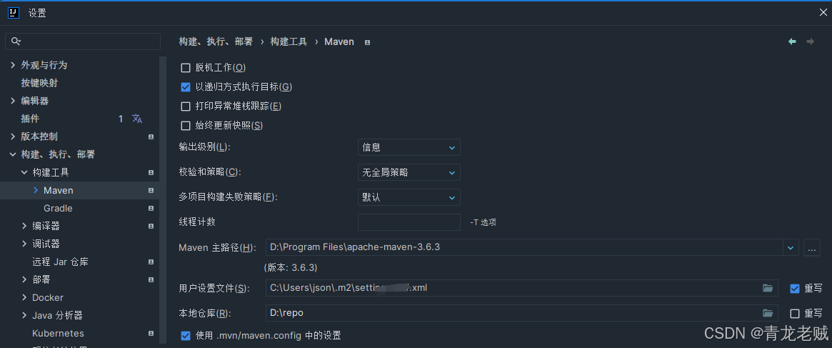This screenshot has height=348, width=832.
Task: Open Maven 主路径 dropdown arrow
Action: [791, 247]
